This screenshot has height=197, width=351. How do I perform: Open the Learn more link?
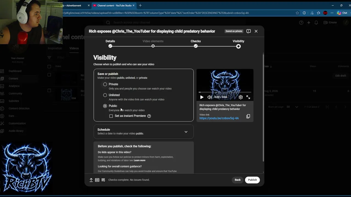click(140, 161)
